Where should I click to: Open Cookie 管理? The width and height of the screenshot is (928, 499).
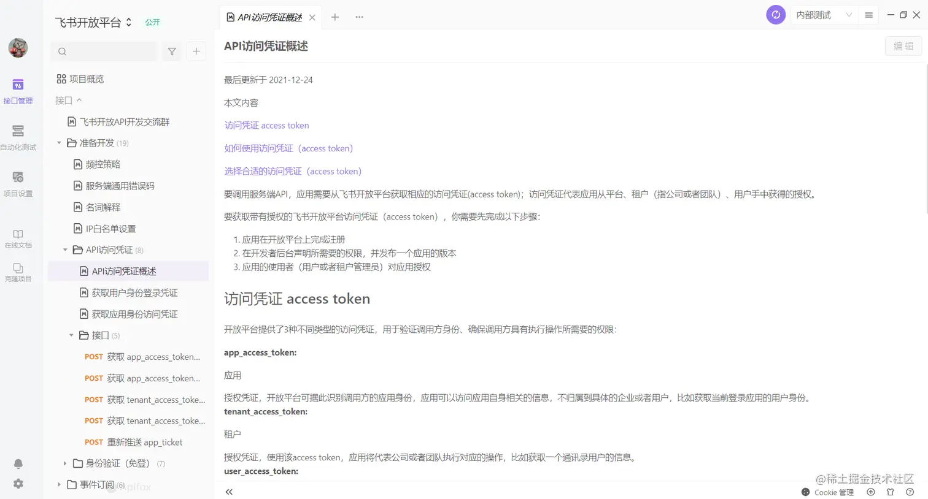828,492
